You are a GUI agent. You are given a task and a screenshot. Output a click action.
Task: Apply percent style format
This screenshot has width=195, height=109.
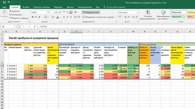point(125,17)
